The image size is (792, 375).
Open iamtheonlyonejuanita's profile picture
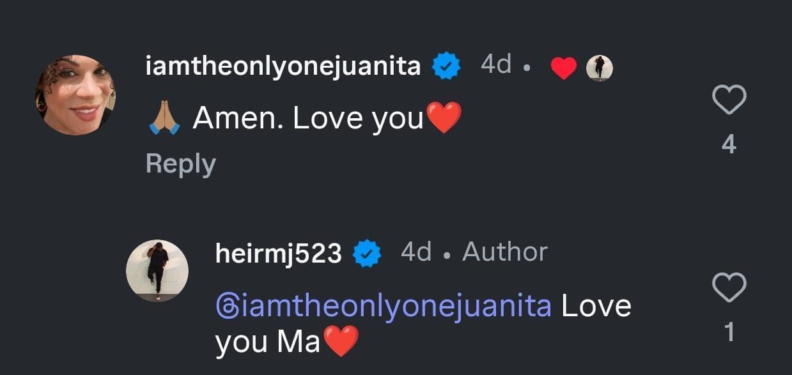[75, 95]
